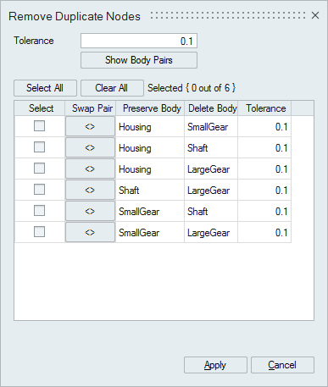Cancel the Remove Duplicate Nodes dialog
This screenshot has width=328, height=387.
[x=282, y=365]
